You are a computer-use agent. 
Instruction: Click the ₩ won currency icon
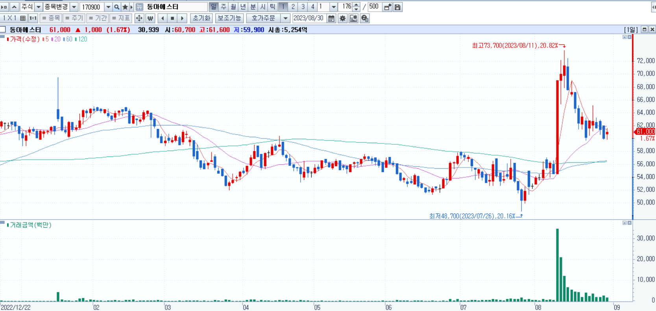[150, 18]
